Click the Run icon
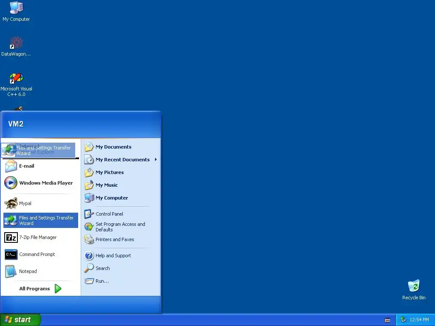The height and width of the screenshot is (326, 435). [x=89, y=281]
